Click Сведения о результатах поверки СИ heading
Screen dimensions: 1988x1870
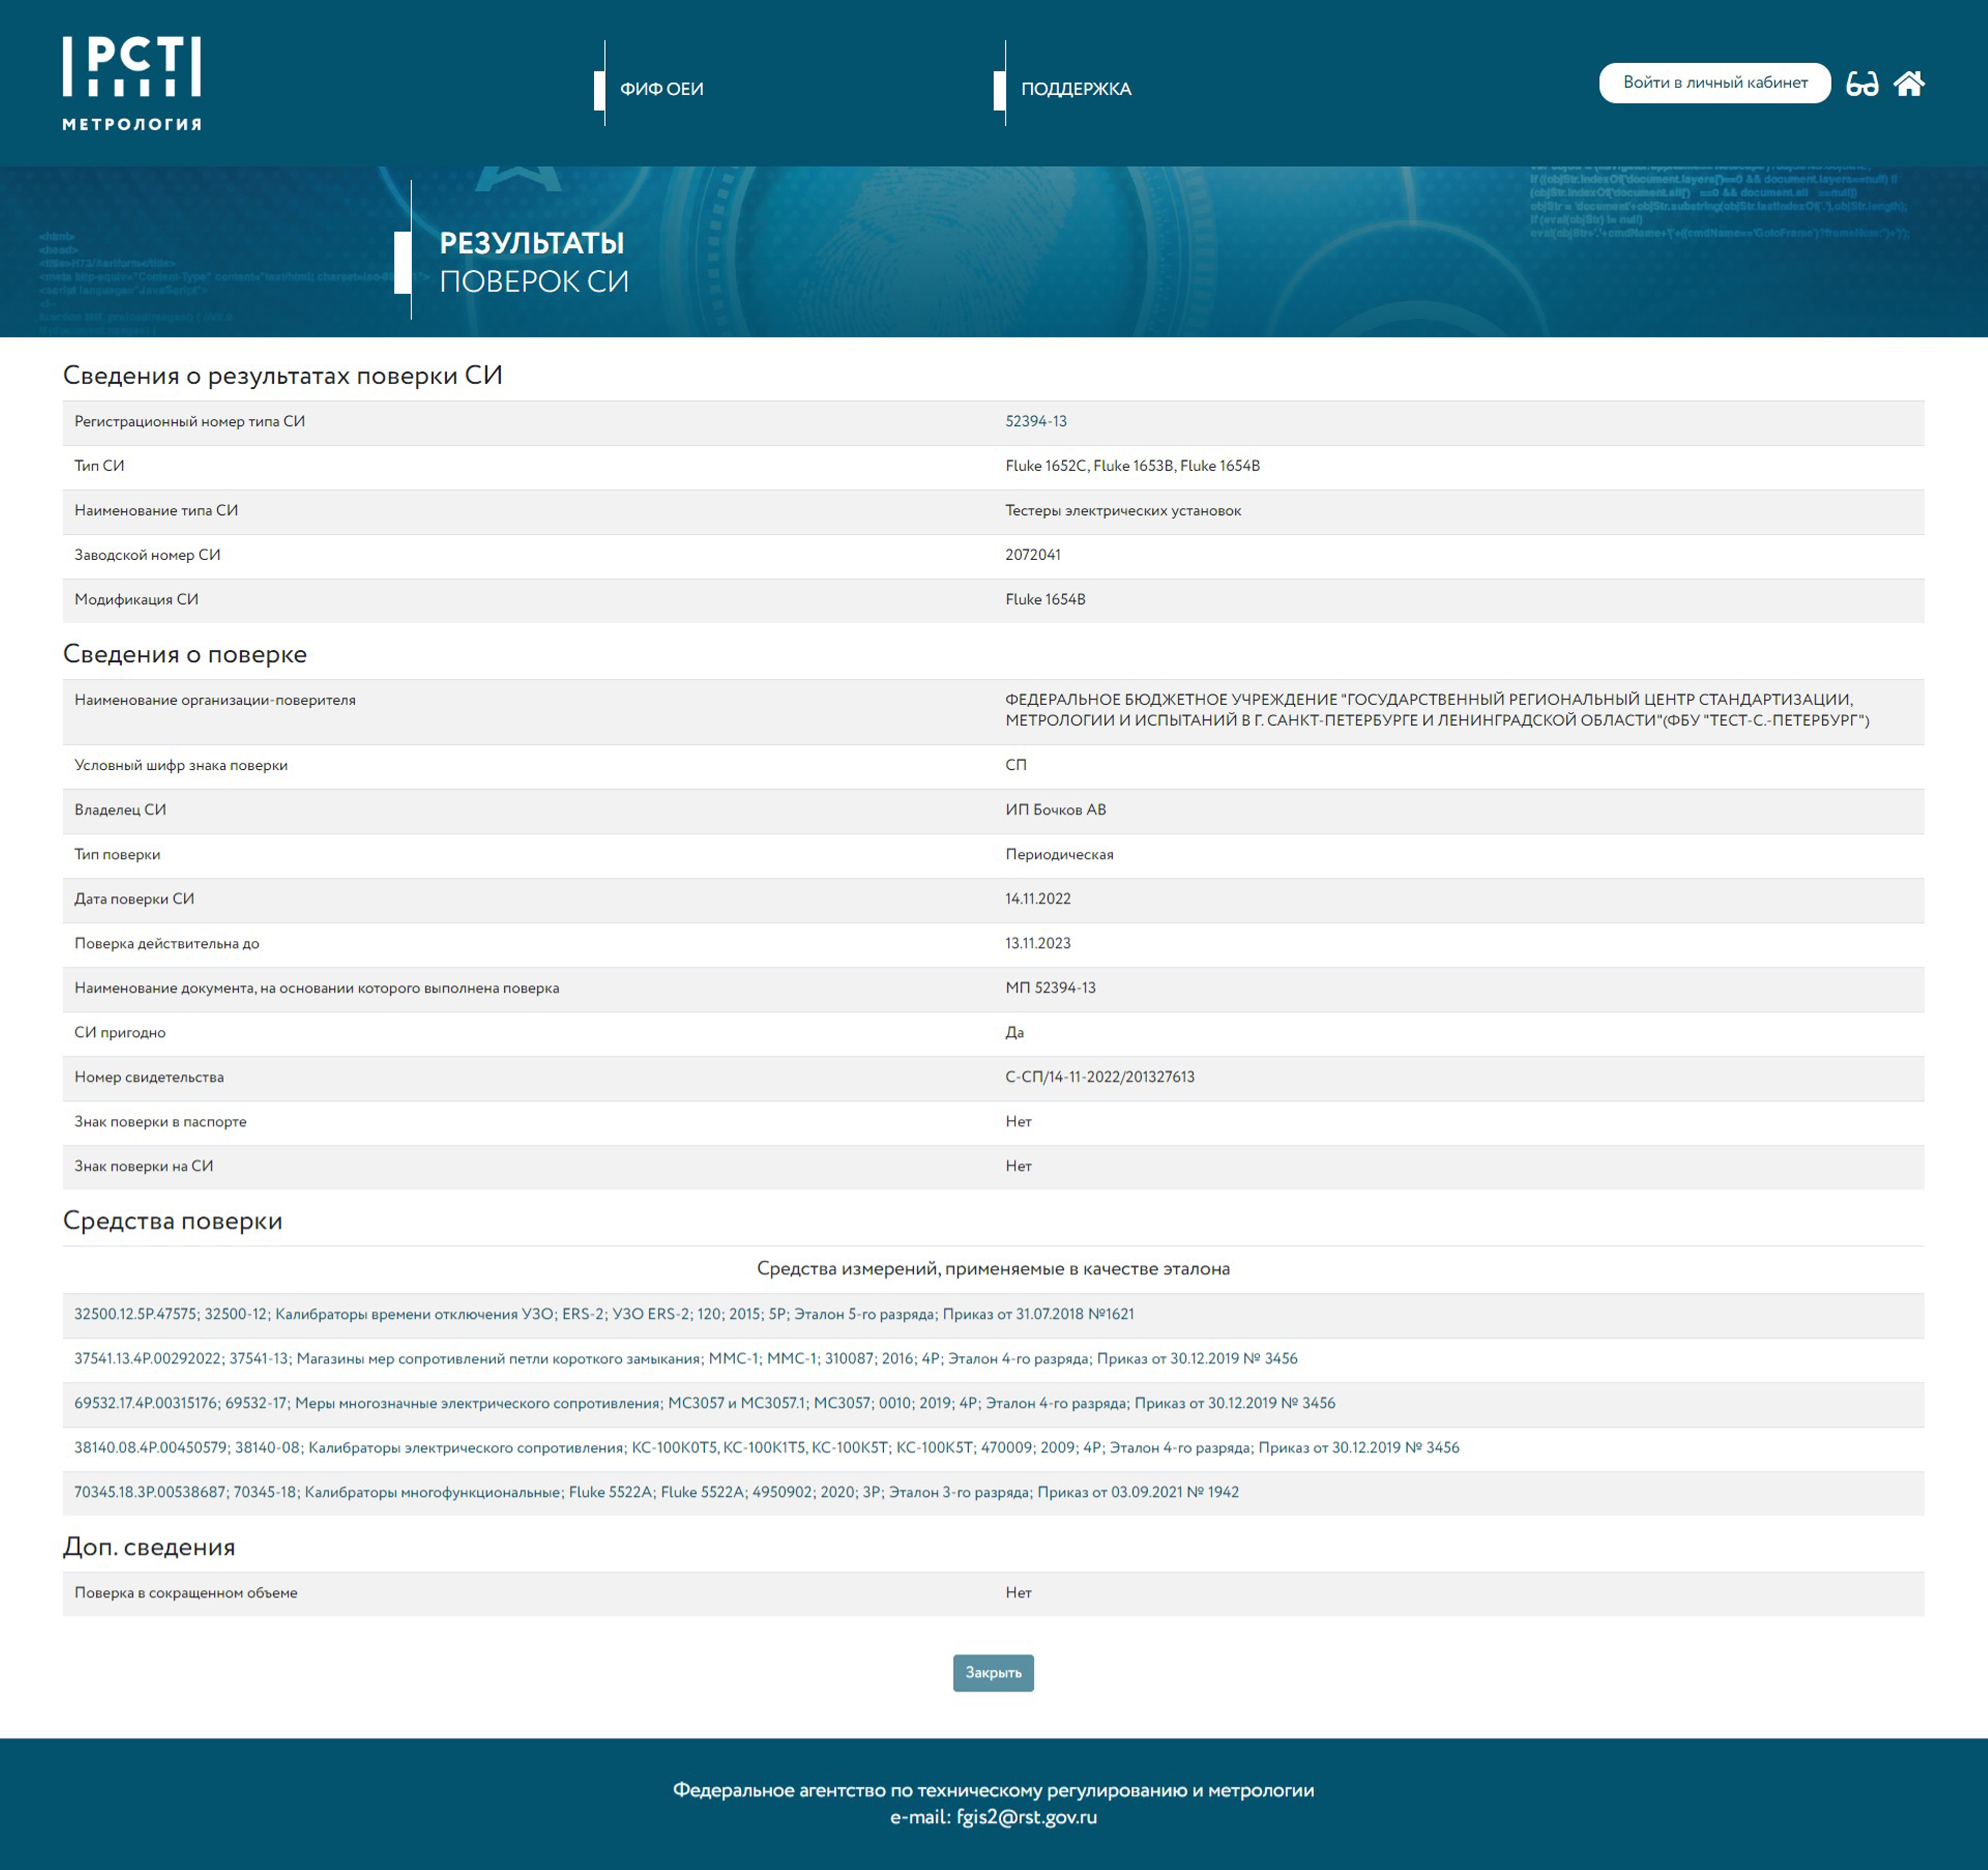pos(282,376)
